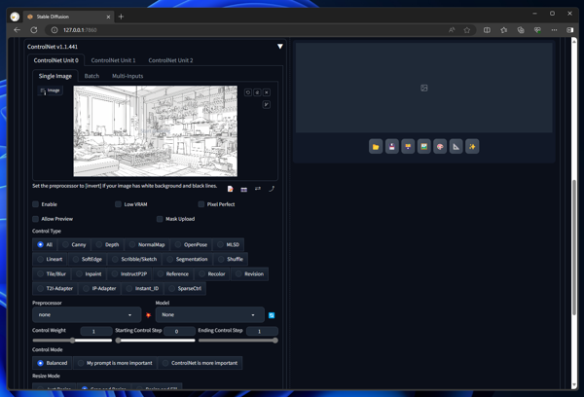Click the Control Weight number field
This screenshot has height=397, width=584.
point(96,331)
